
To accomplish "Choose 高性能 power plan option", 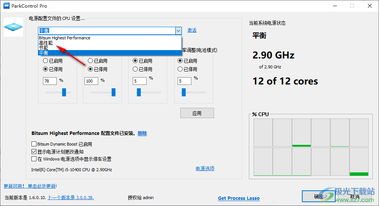I will pos(110,43).
